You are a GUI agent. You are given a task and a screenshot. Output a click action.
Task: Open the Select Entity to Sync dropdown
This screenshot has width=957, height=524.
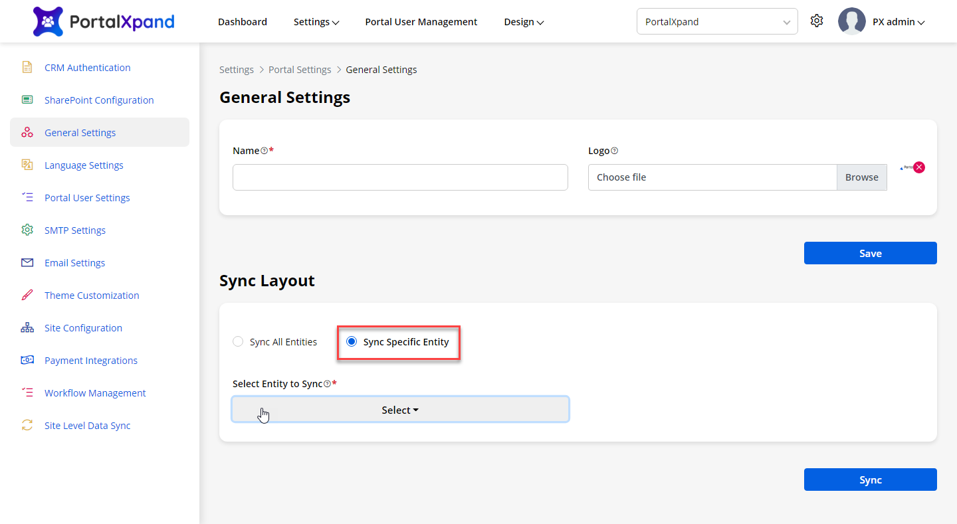coord(400,410)
